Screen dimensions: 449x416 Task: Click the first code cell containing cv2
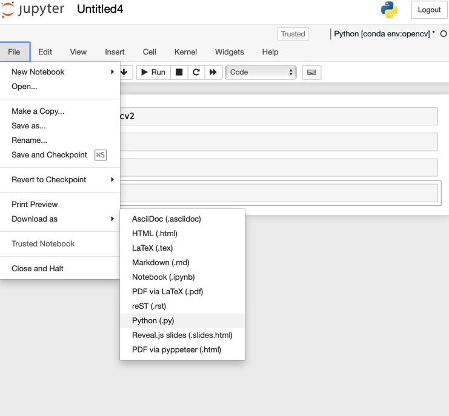tap(279, 116)
